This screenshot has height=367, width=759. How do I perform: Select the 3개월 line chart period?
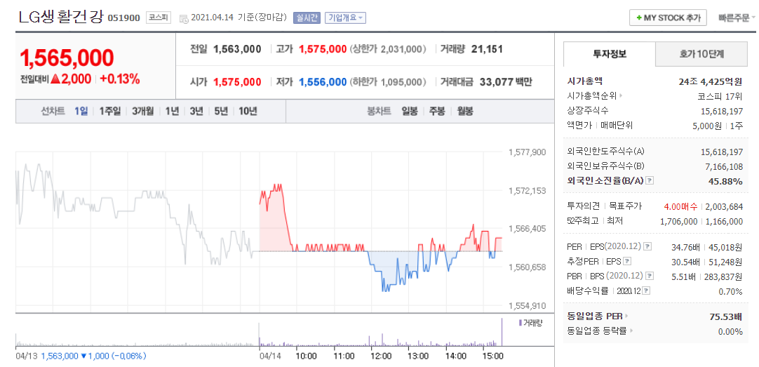pos(143,111)
